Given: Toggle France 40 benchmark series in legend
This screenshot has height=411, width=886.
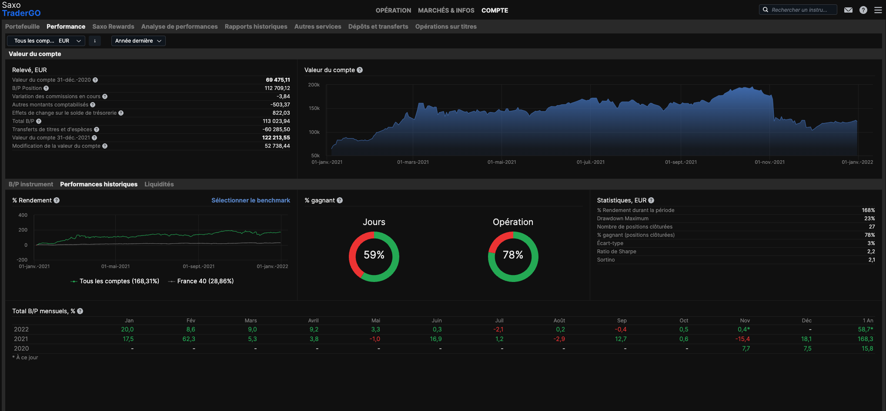Looking at the screenshot, I should coord(201,281).
